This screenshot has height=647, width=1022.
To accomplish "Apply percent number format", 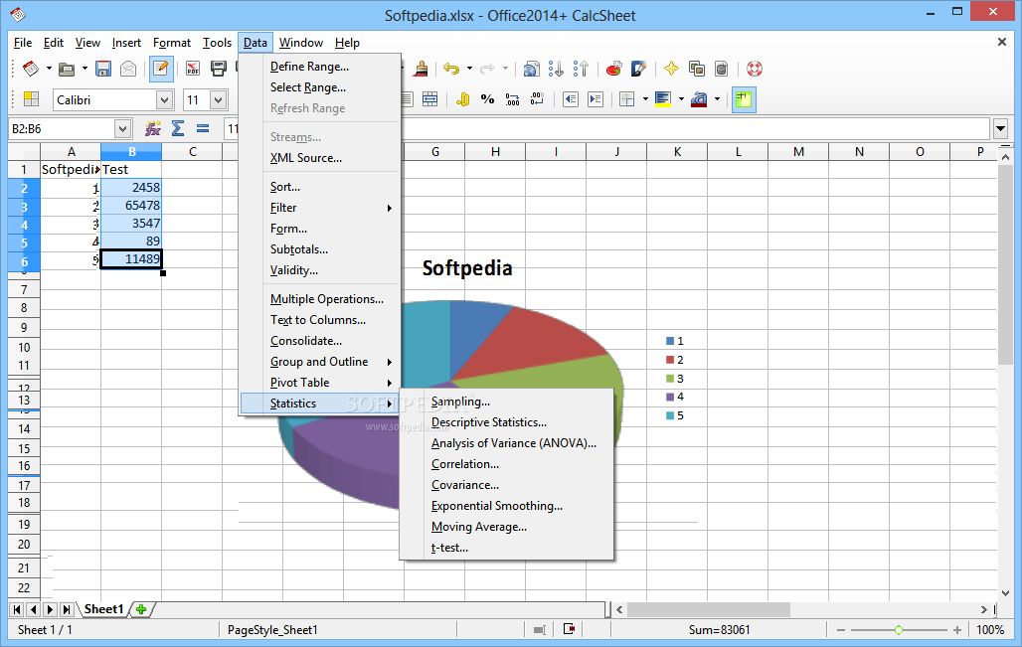I will coord(487,99).
